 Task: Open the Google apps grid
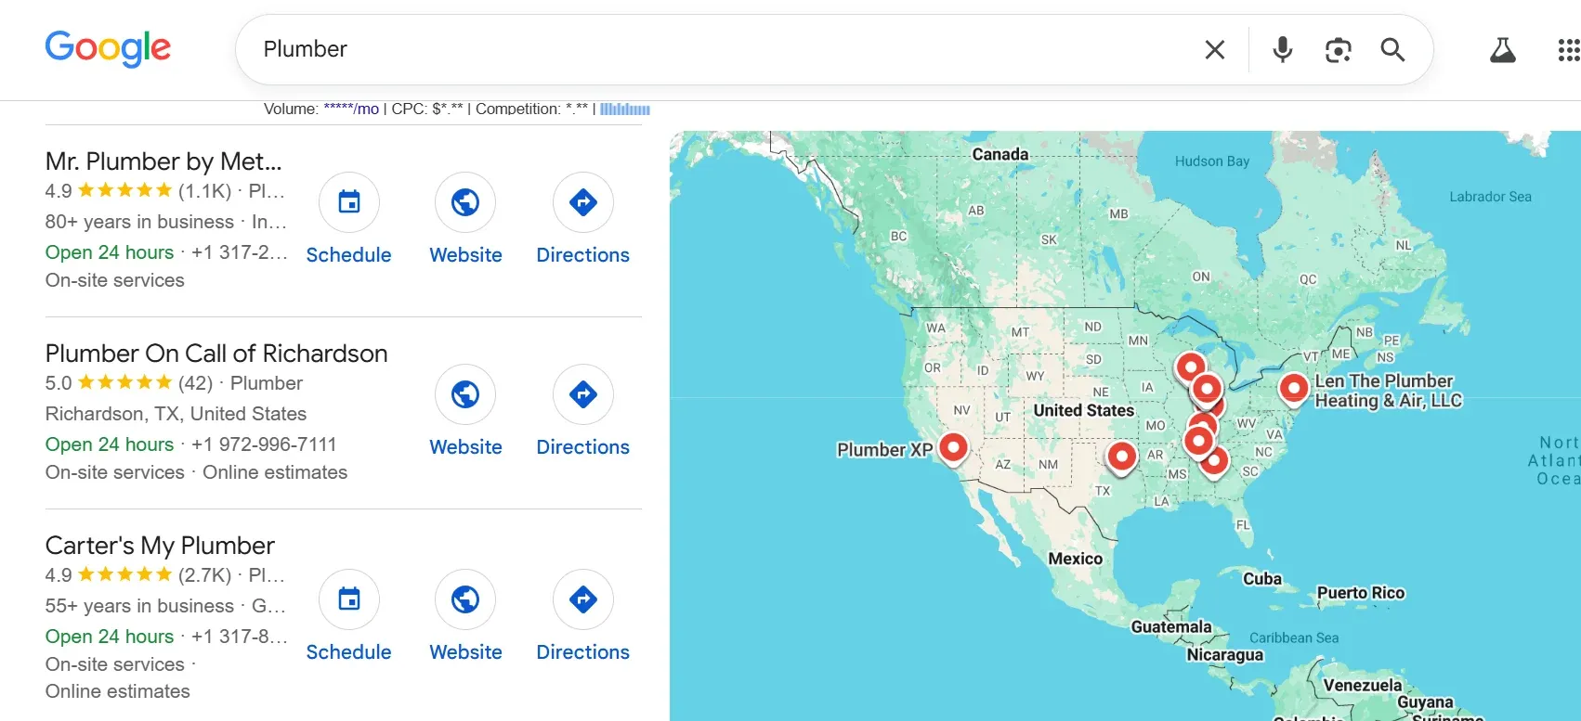1569,49
